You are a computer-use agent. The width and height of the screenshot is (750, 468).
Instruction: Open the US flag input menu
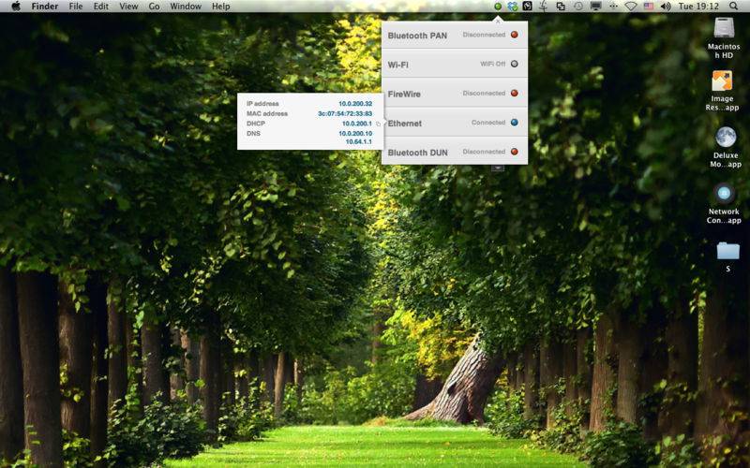649,7
